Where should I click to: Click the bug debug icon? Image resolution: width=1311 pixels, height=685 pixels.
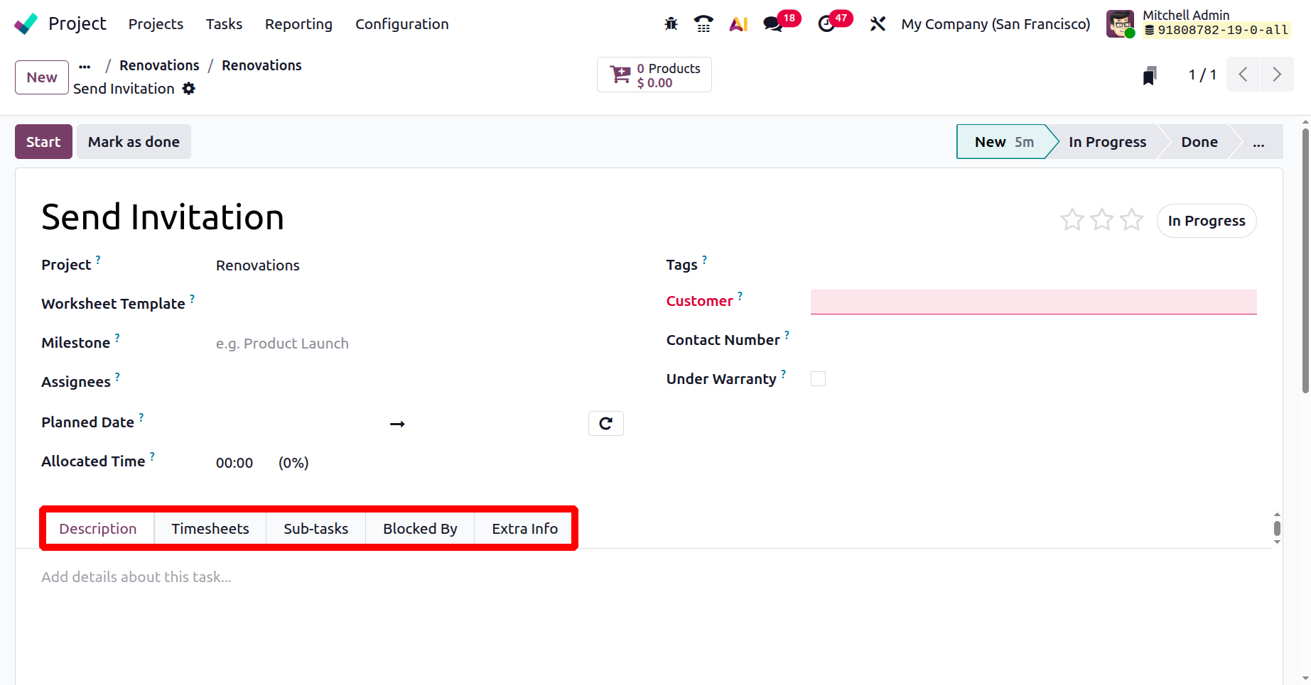point(671,24)
